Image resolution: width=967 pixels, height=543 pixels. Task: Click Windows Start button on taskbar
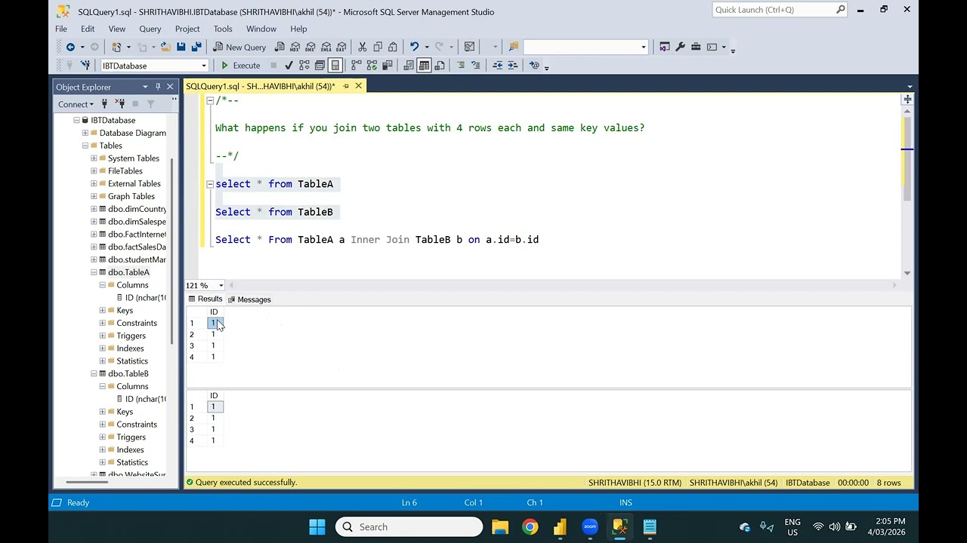[317, 526]
